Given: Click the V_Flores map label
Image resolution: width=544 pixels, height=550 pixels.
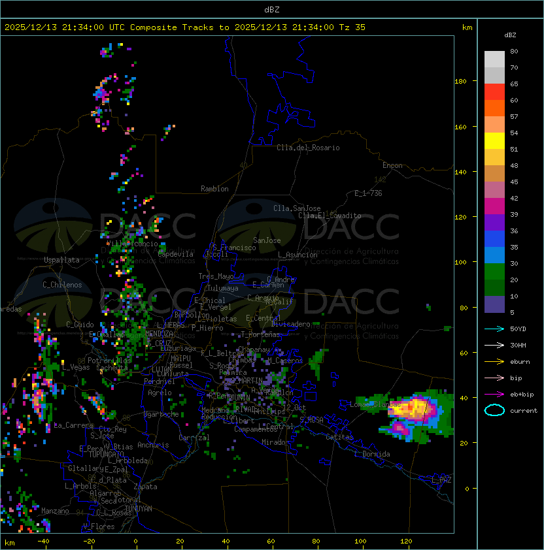Looking at the screenshot, I should 99,526.
